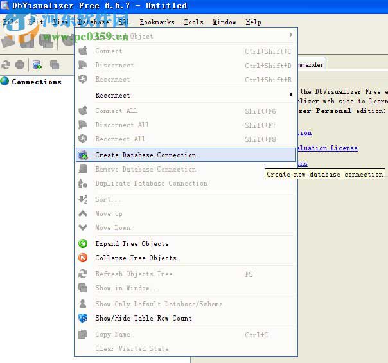
Task: Click the Sort... menu item
Action: tap(186, 199)
